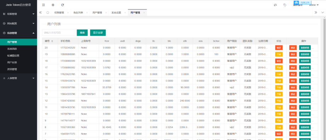The width and height of the screenshot is (326, 140).
Task: Open the website globe icon in header
Action: point(53,5)
